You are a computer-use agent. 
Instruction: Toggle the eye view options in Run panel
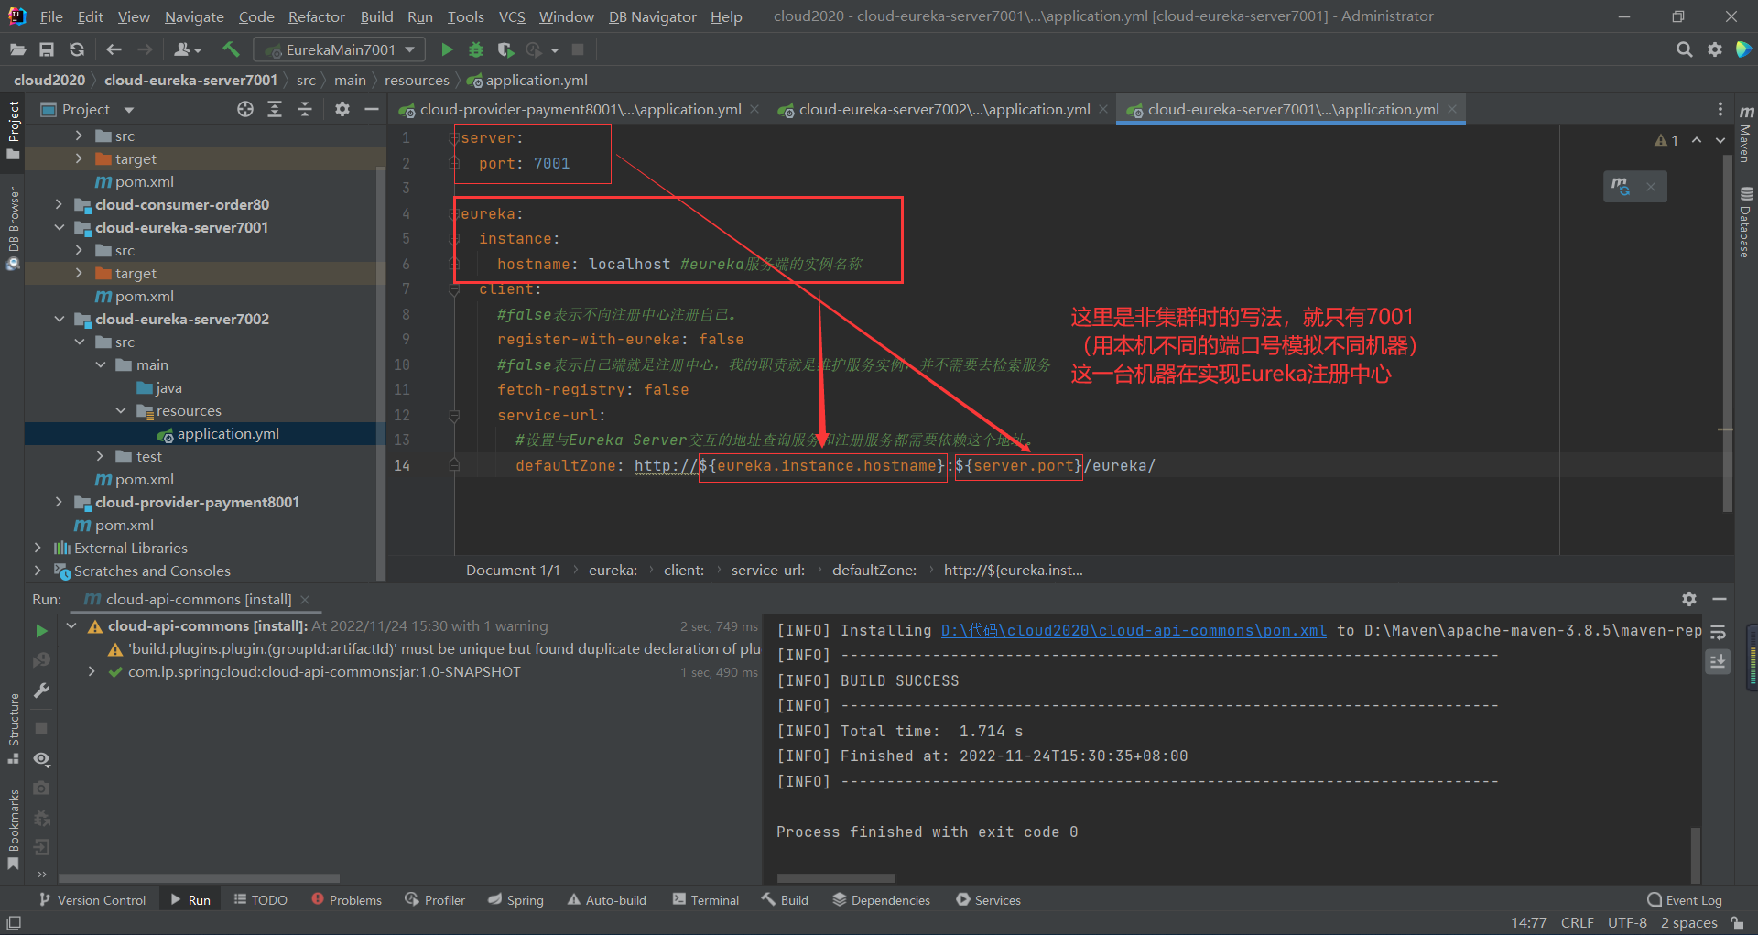[41, 758]
